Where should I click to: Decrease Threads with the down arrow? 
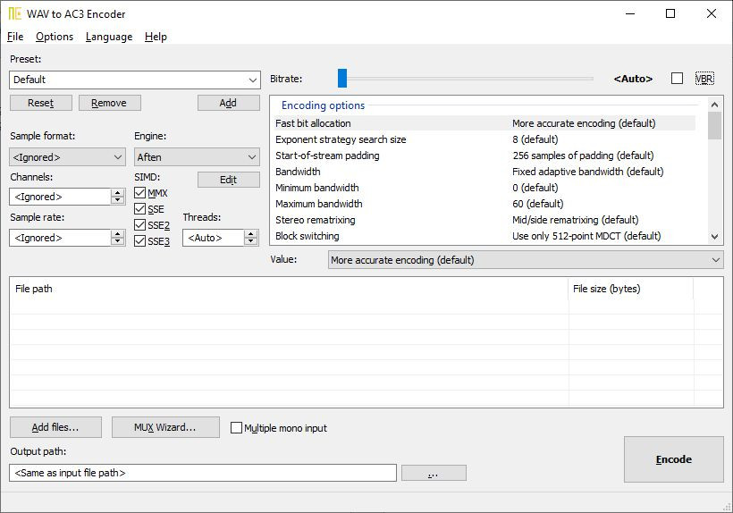(x=251, y=242)
